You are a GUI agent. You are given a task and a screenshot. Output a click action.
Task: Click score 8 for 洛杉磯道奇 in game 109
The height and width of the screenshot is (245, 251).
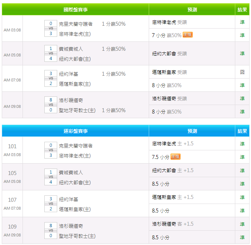point(51,225)
